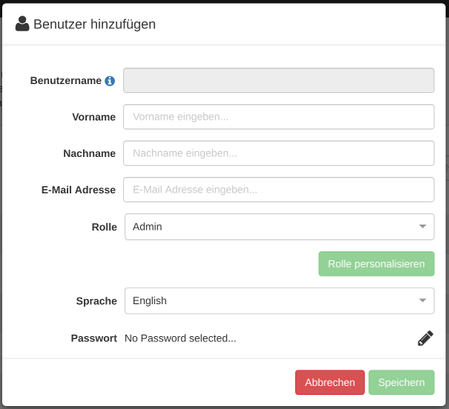Viewport: 449px width, 409px height.
Task: Click the Sprache label text
Action: pos(96,301)
